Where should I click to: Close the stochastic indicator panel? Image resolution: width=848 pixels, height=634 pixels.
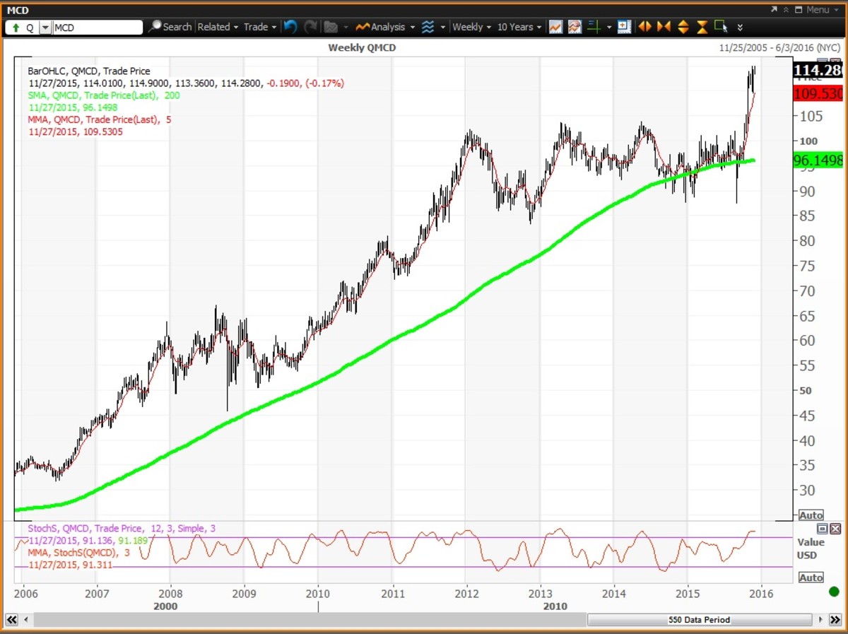[x=835, y=529]
